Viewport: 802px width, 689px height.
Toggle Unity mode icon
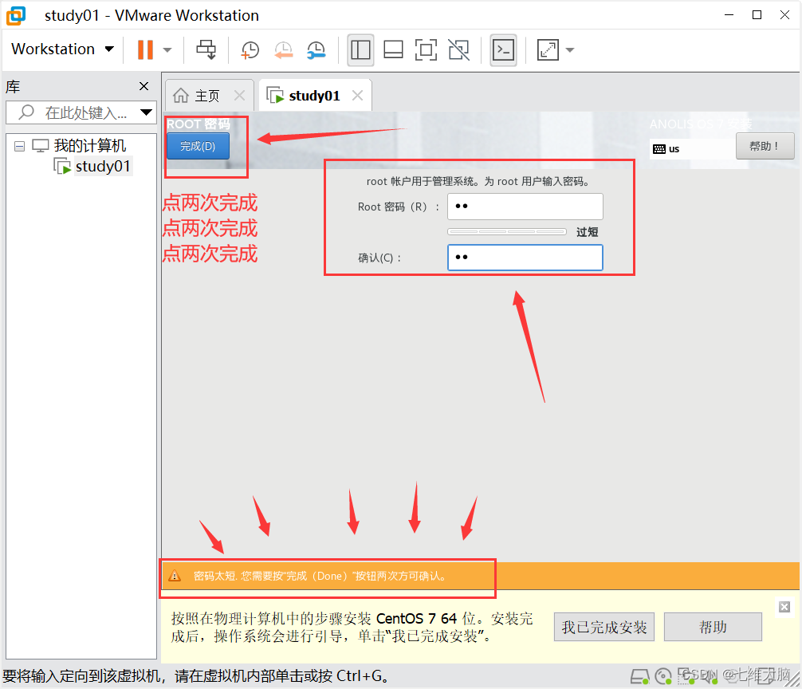coord(458,49)
